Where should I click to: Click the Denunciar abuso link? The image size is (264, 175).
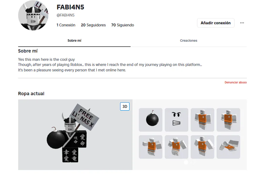point(236,82)
